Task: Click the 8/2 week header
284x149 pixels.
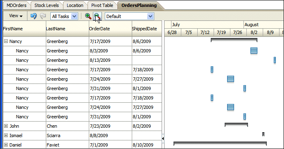Action: 255,32
